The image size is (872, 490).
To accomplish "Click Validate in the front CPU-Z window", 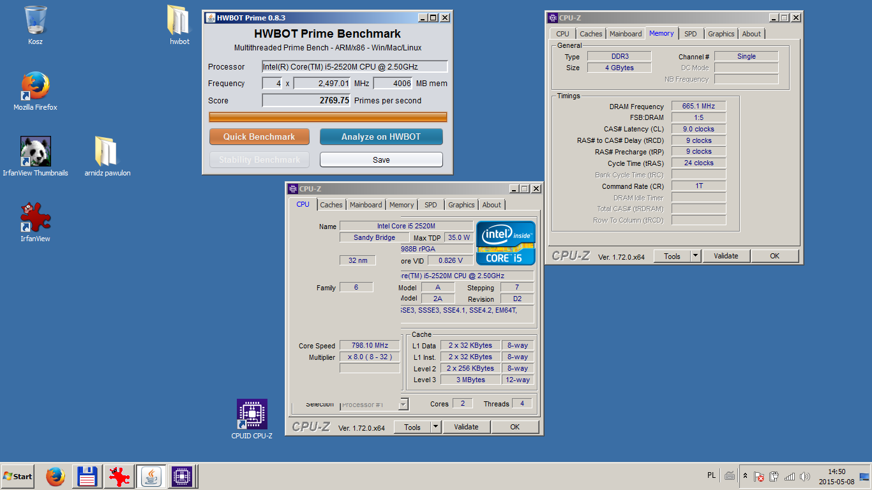I will tap(466, 427).
